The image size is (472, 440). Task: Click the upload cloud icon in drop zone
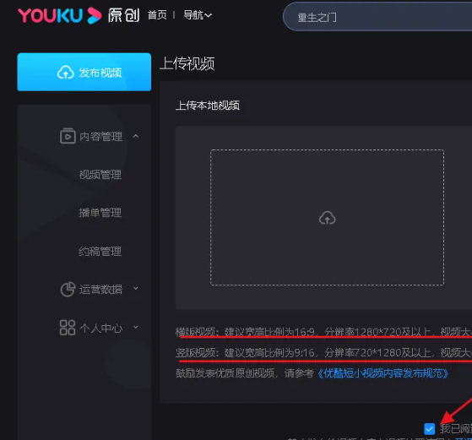[x=328, y=218]
